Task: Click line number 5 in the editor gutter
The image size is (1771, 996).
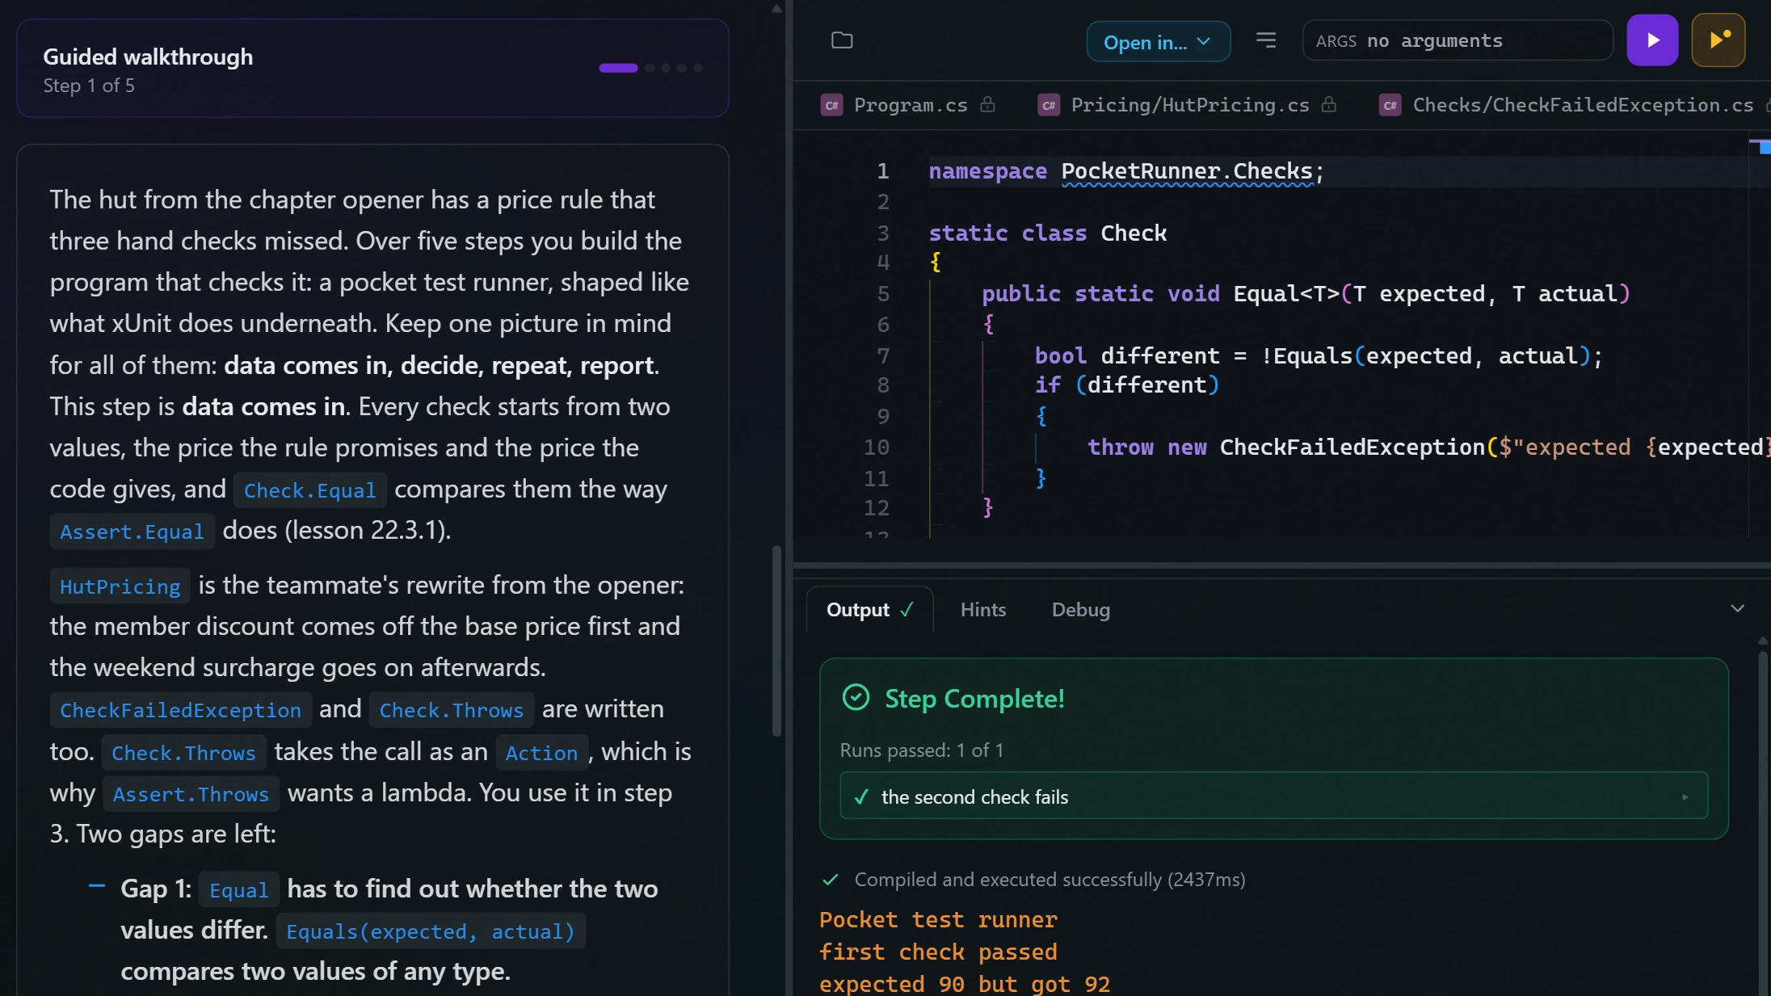Action: 883,293
